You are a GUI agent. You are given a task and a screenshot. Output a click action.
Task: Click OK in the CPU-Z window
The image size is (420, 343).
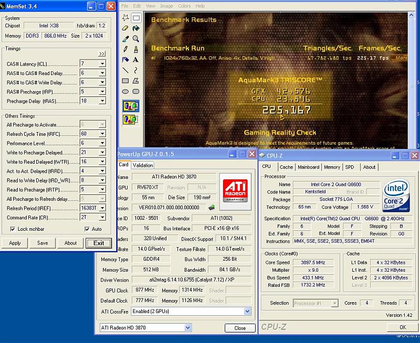coord(403,327)
